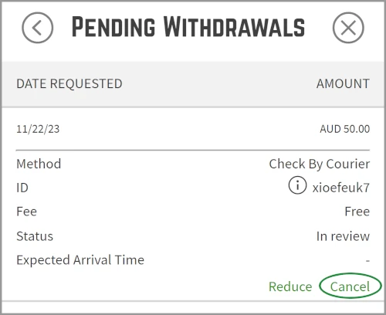Click the Expected Arrival Time label
Screen dimensions: 386x315
pos(80,260)
